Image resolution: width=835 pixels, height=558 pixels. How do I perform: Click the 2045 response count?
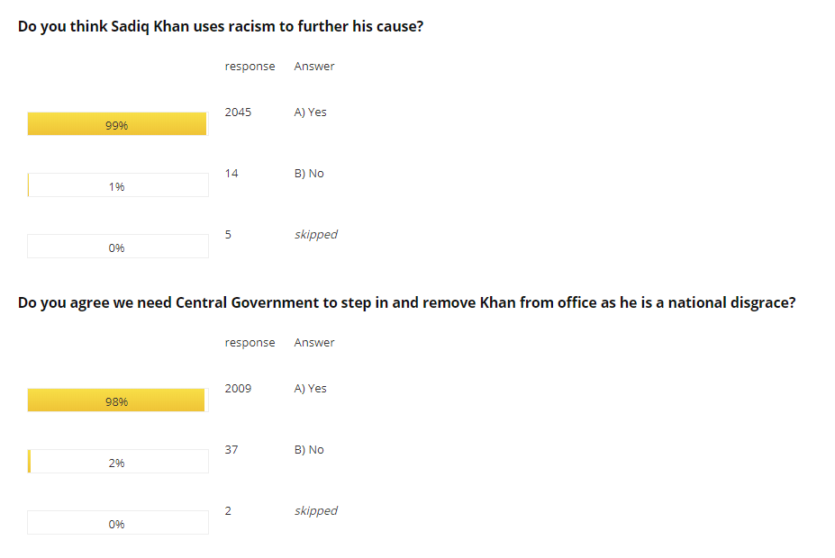[238, 112]
